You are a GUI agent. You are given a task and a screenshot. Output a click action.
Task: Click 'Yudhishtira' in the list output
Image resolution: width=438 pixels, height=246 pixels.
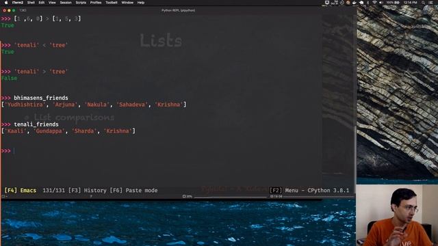click(x=25, y=105)
